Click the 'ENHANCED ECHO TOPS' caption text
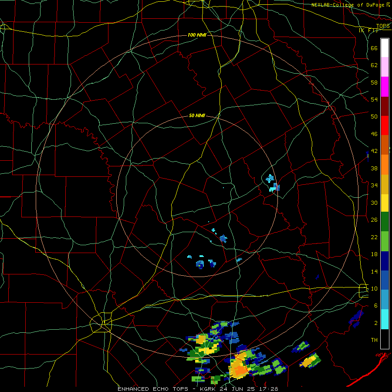 pyautogui.click(x=153, y=389)
